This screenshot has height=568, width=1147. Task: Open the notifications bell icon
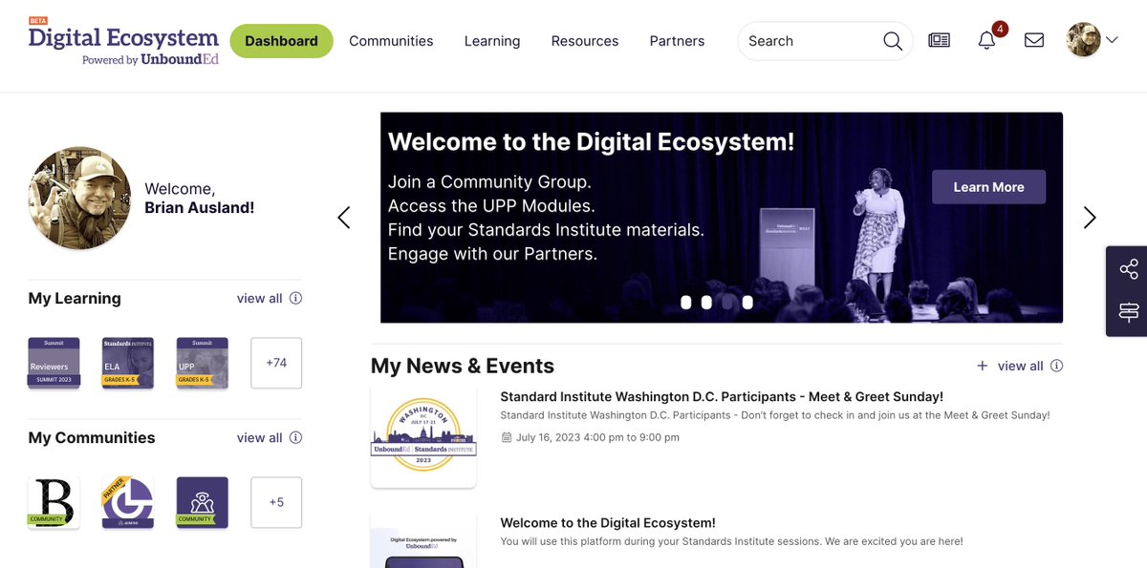(x=987, y=40)
